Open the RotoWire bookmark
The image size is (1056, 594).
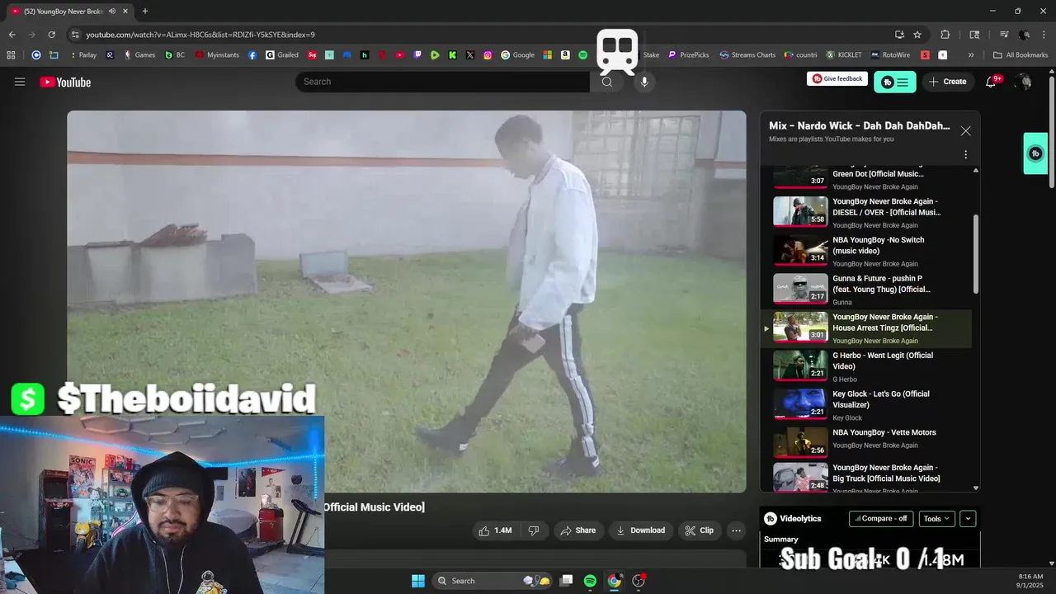[889, 55]
